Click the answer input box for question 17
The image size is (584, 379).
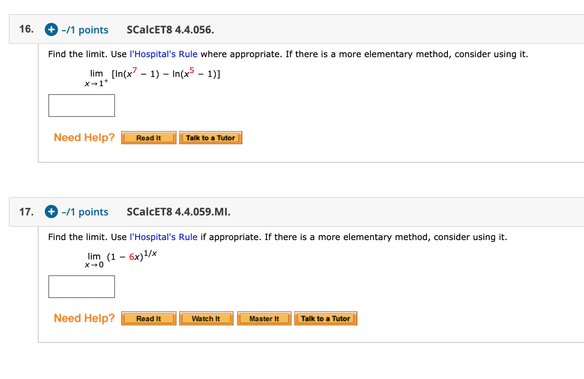[x=81, y=286]
